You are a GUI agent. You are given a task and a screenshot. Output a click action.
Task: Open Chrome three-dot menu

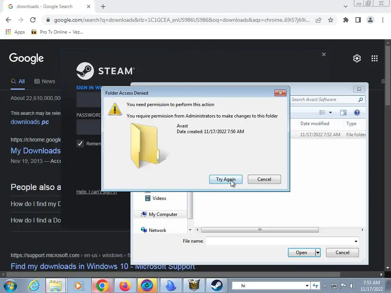tap(383, 20)
